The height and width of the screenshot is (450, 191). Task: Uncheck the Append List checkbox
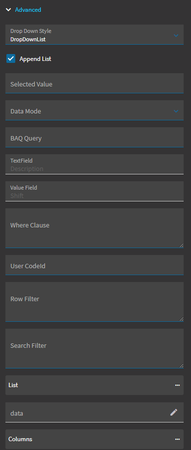pos(11,59)
